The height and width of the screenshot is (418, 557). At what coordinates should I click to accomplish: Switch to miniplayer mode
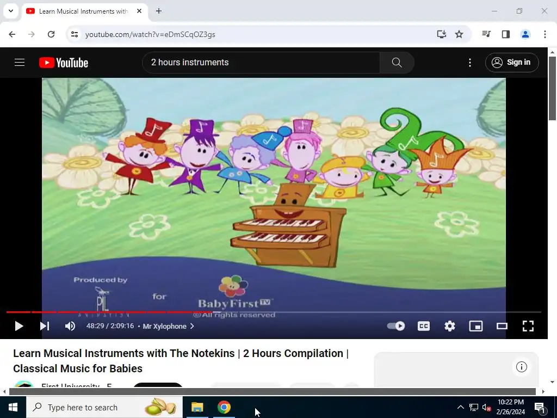pyautogui.click(x=475, y=326)
